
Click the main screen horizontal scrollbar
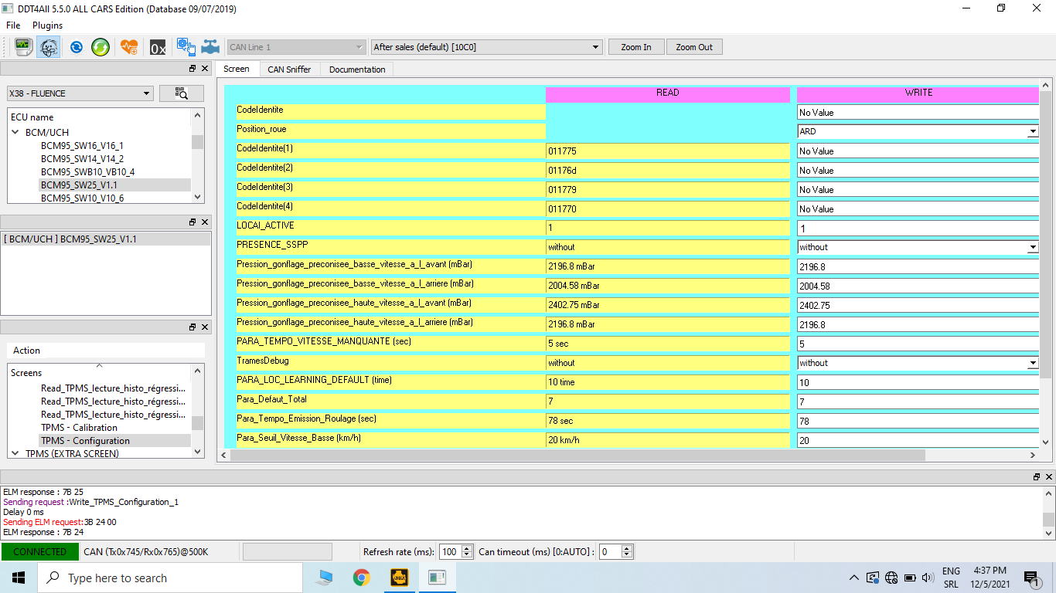point(577,456)
